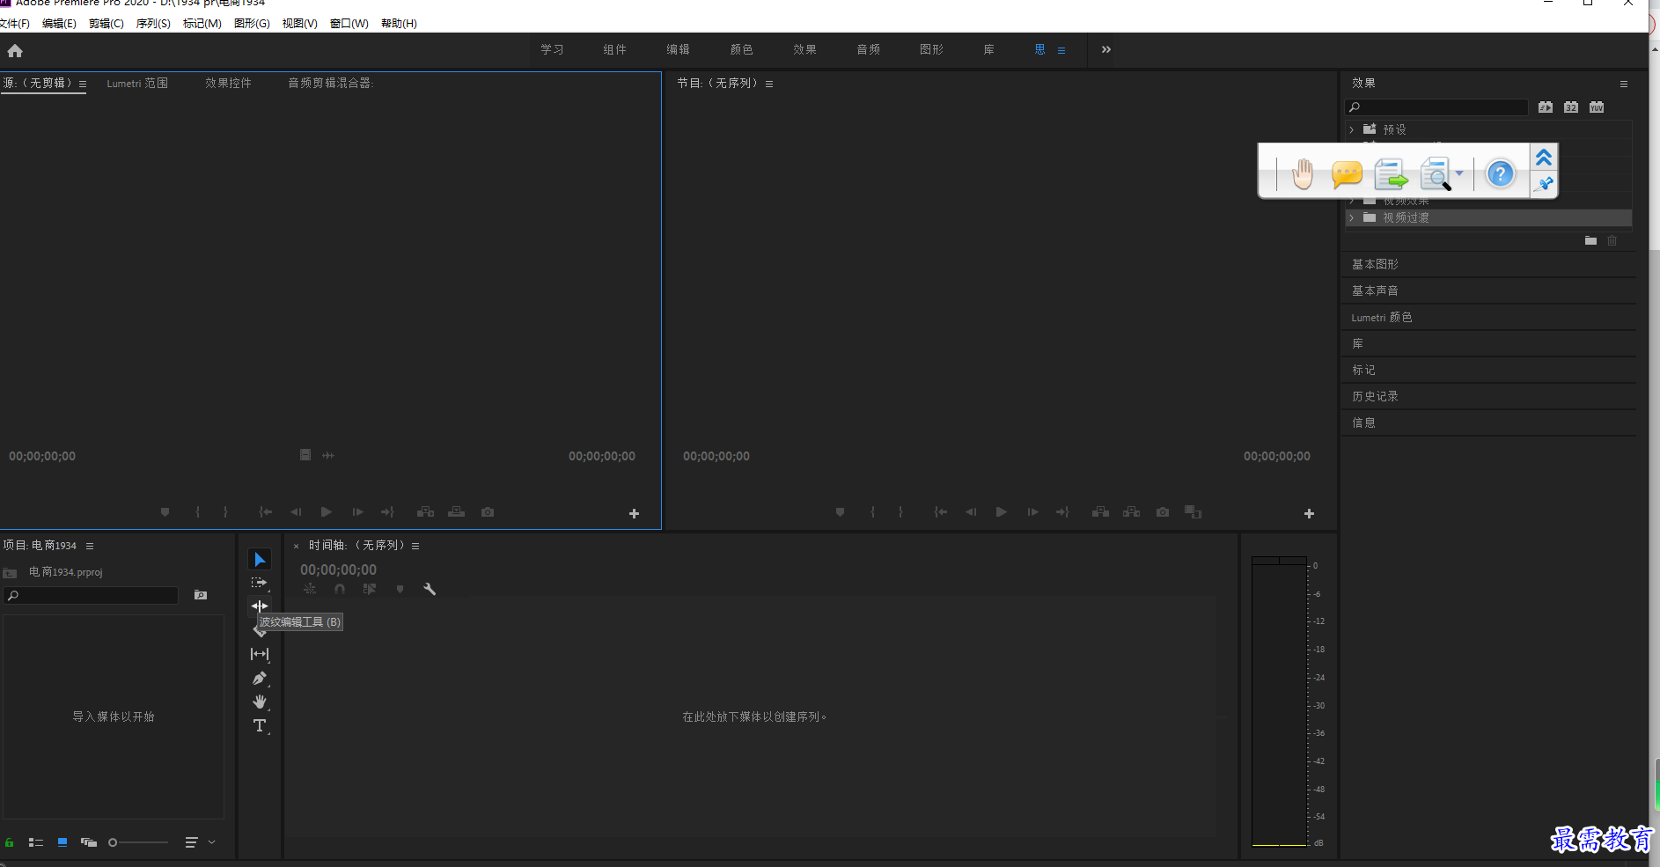Click the 32-bit color effects filter

(x=1571, y=107)
